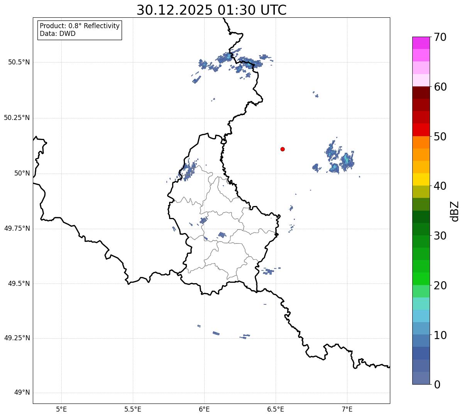The height and width of the screenshot is (417, 464).
Task: Click the 49.25°N latitude label
Action: pos(17,338)
